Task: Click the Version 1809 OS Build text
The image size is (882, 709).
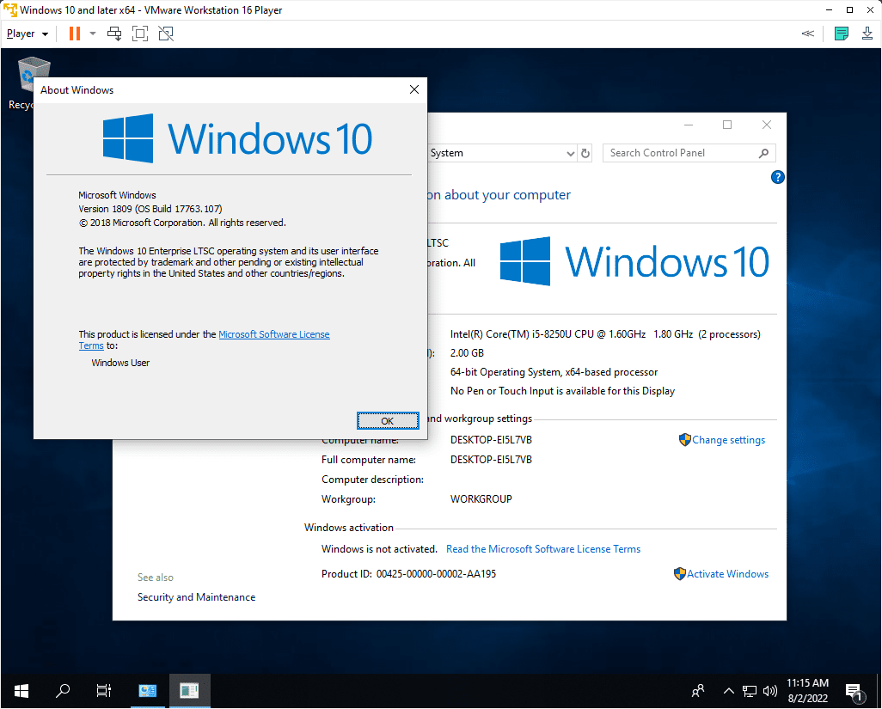Action: pos(150,209)
